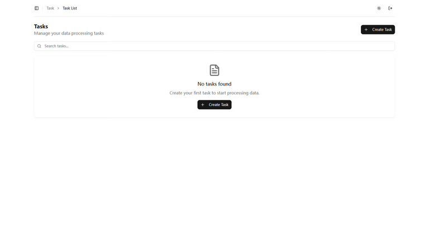
Task: Click the logout icon in header
Action: click(390, 8)
